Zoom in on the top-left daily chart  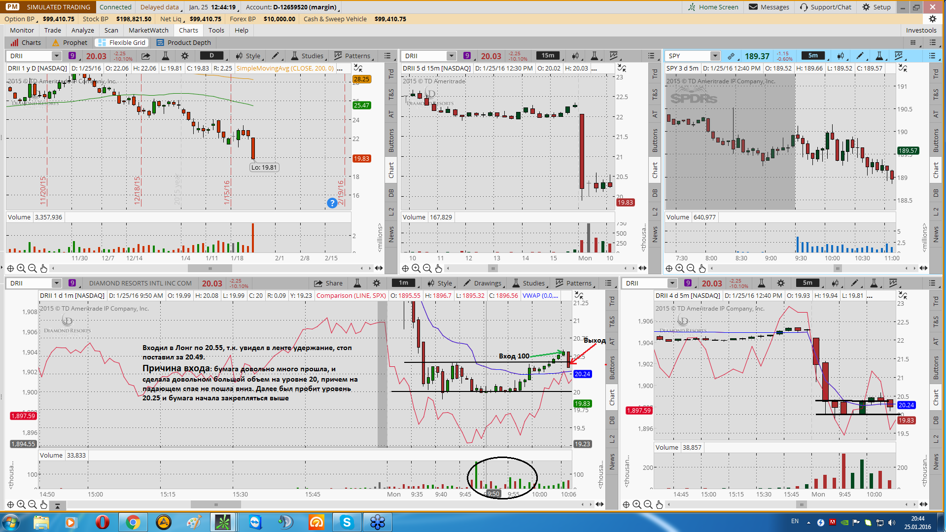[x=21, y=268]
